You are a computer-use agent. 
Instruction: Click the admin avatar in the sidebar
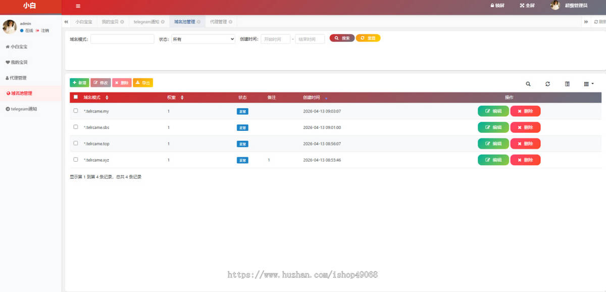(x=10, y=27)
